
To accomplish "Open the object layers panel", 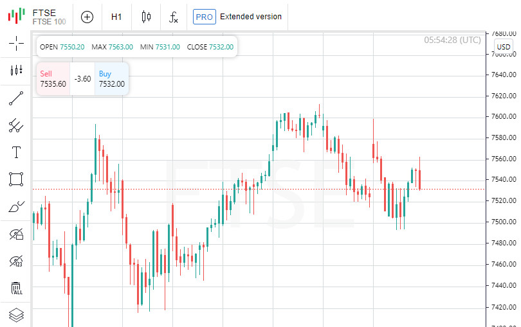I will click(x=16, y=315).
